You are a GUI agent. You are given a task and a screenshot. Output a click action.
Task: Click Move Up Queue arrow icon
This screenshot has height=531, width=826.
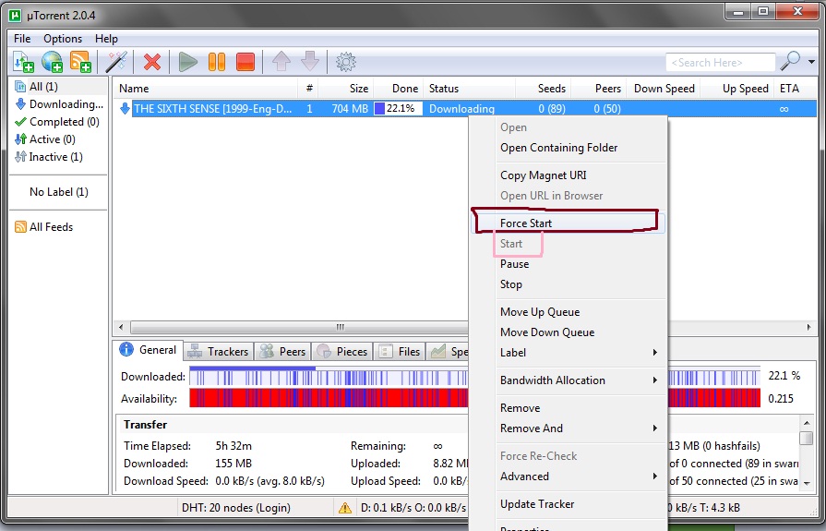pyautogui.click(x=281, y=62)
